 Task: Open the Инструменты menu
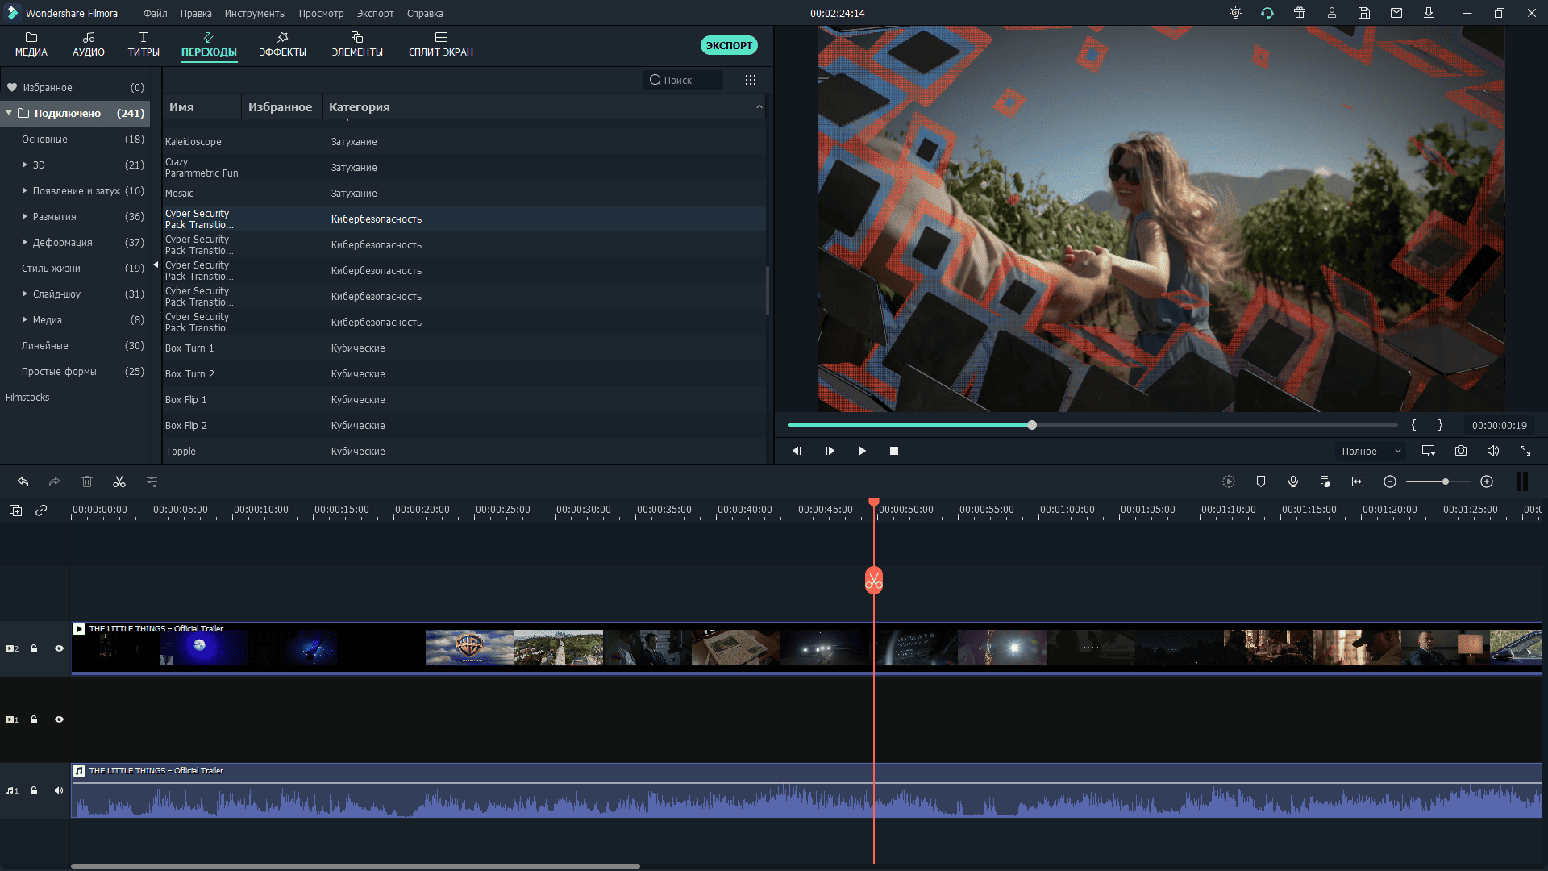255,13
